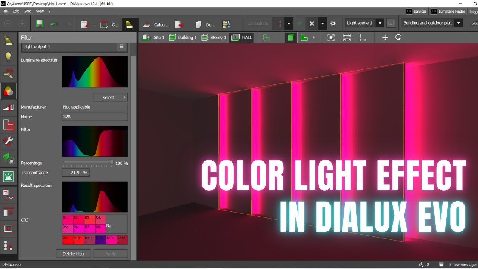This screenshot has width=478, height=269.
Task: Open the maintenance wrench tool in sidebar
Action: click(x=8, y=141)
